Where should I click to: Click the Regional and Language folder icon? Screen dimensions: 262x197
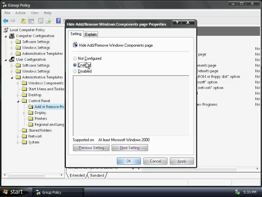click(x=30, y=124)
